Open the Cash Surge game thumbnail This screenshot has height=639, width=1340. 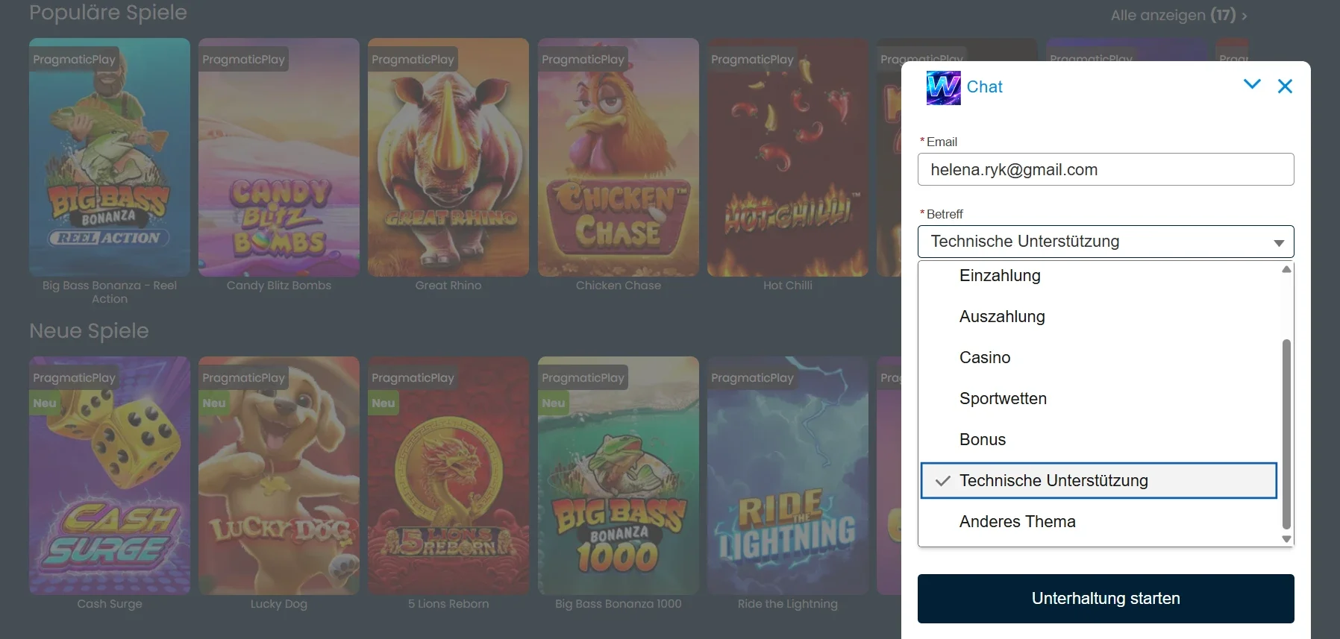coord(110,476)
